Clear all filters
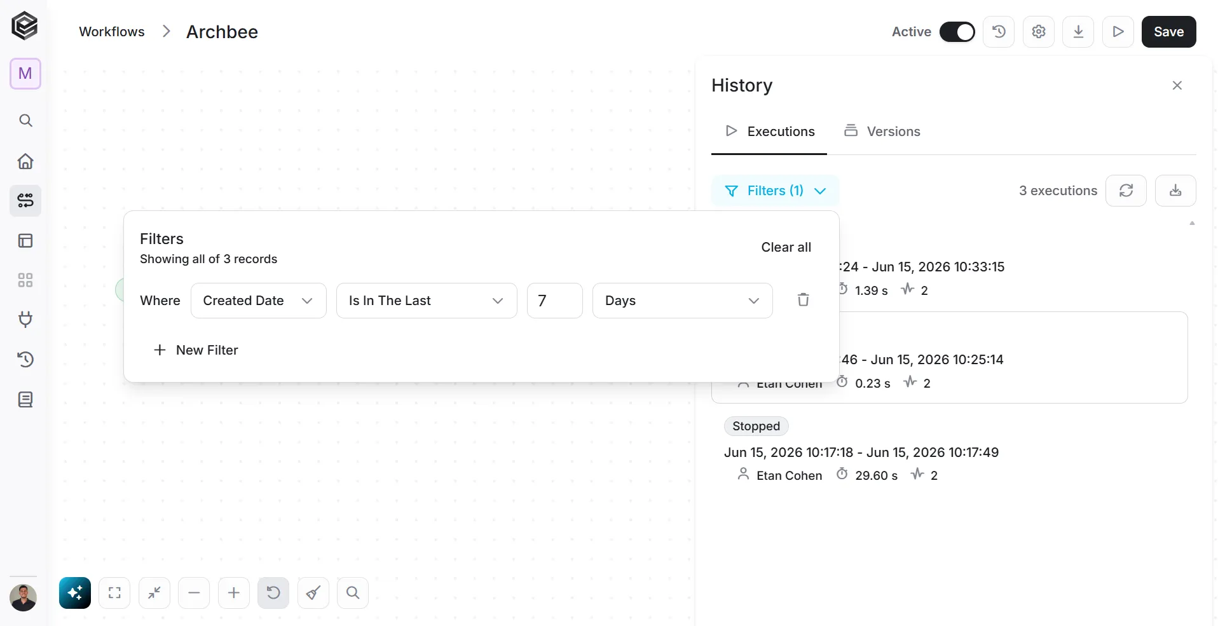 click(x=786, y=247)
